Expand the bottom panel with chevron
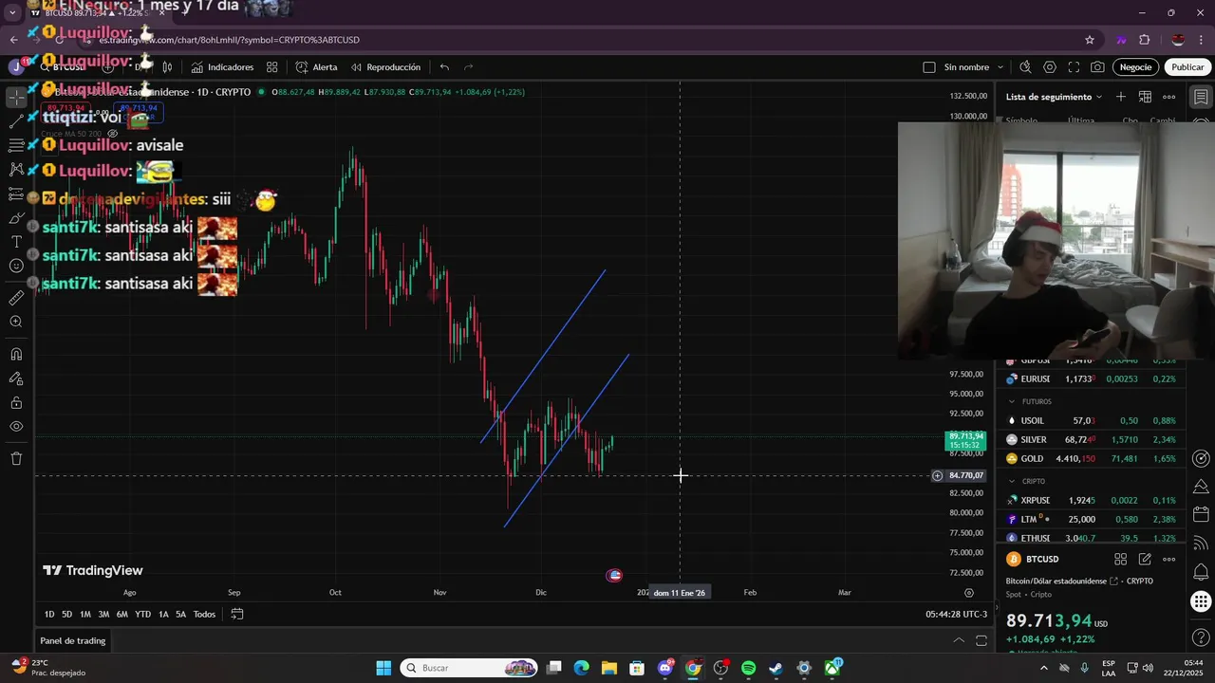Screen dimensions: 1215x683 coord(959,641)
